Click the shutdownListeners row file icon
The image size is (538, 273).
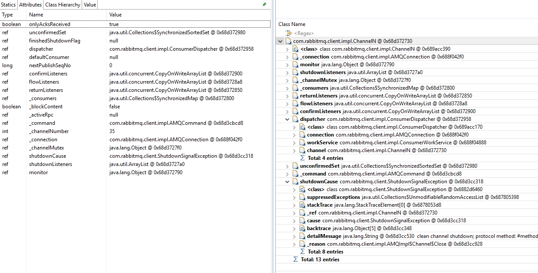coord(296,72)
